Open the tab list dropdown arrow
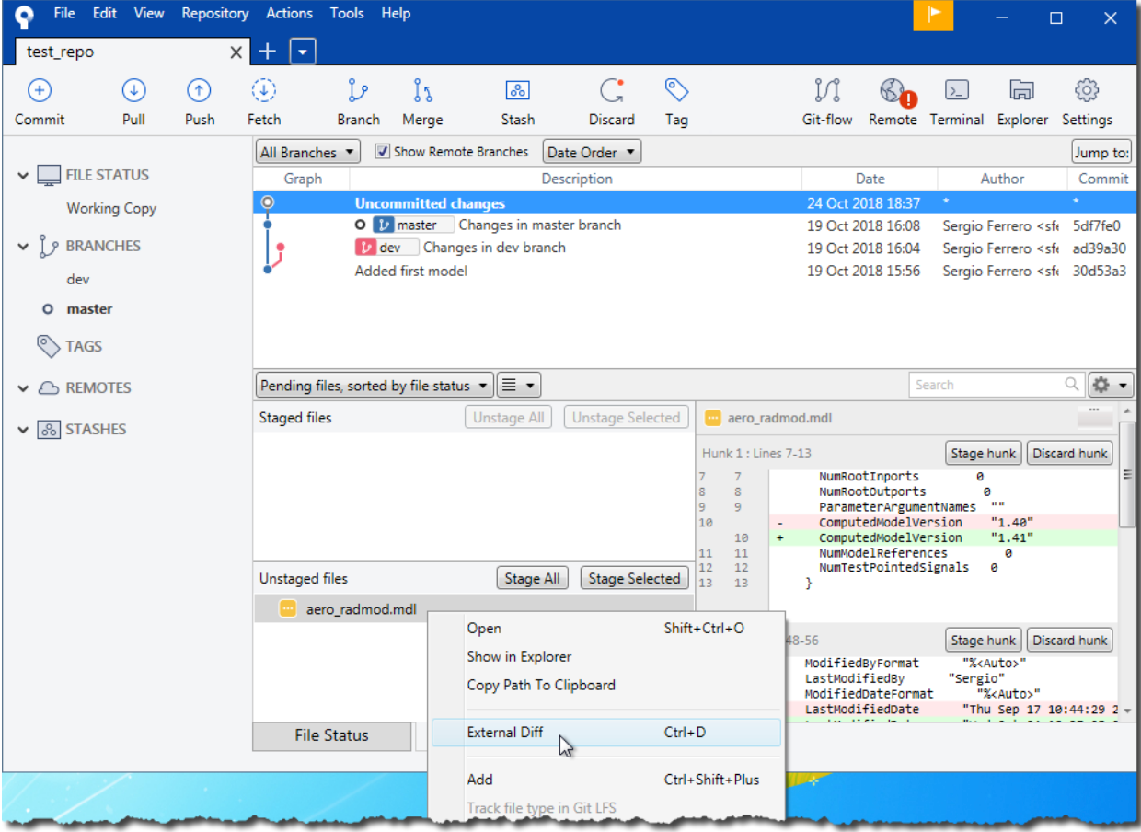 tap(303, 52)
